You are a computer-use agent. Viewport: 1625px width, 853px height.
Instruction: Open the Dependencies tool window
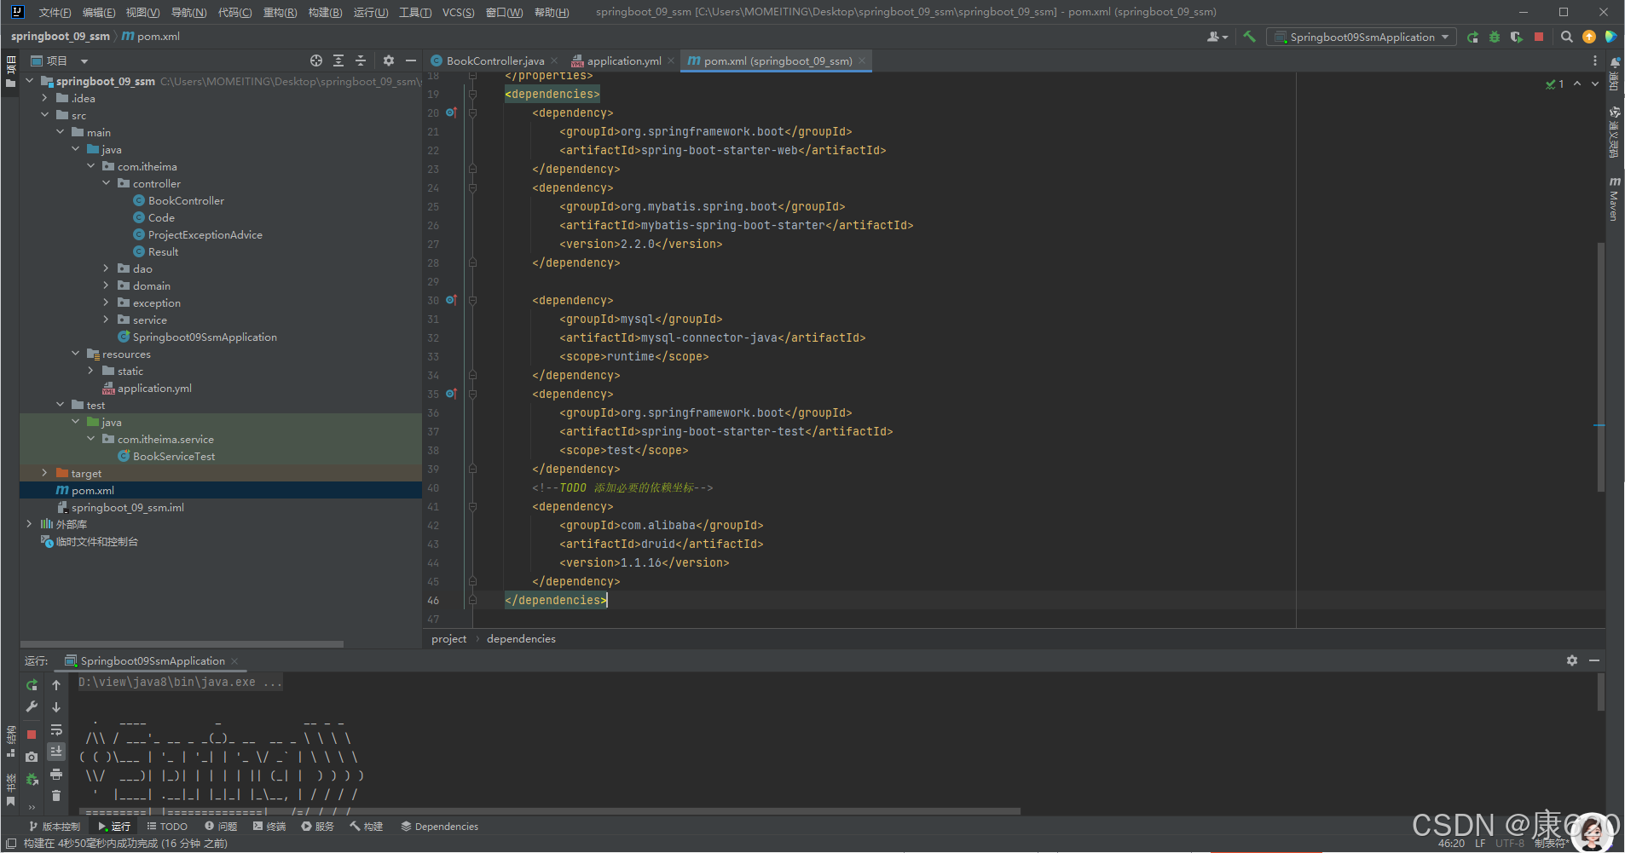(439, 827)
